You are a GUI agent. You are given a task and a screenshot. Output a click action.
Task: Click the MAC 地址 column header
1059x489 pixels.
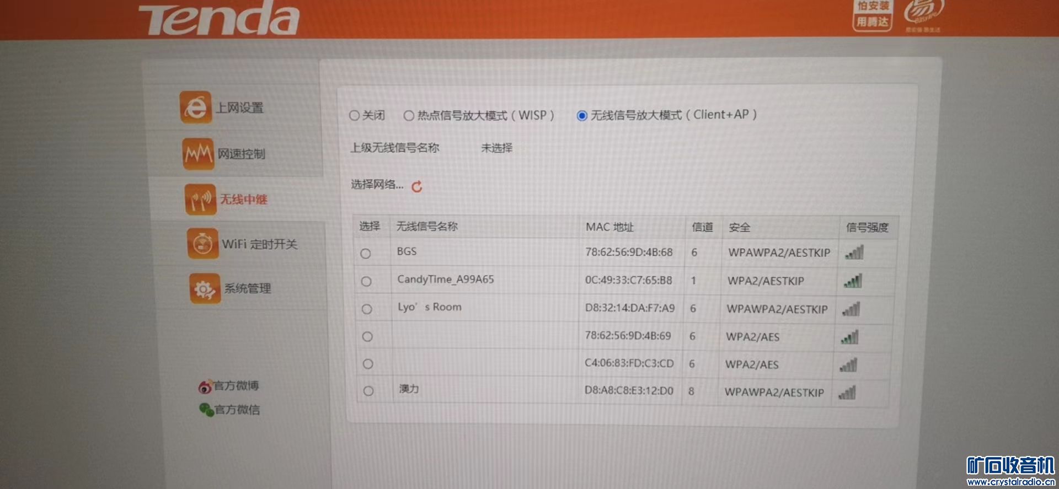(609, 227)
